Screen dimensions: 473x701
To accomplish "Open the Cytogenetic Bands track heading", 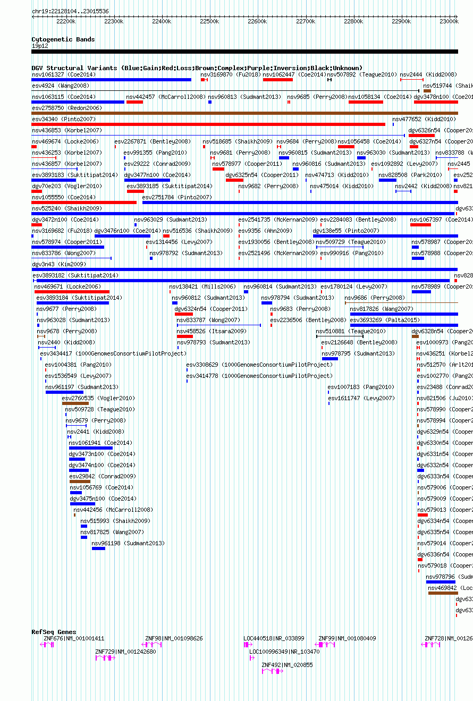I will pos(63,39).
